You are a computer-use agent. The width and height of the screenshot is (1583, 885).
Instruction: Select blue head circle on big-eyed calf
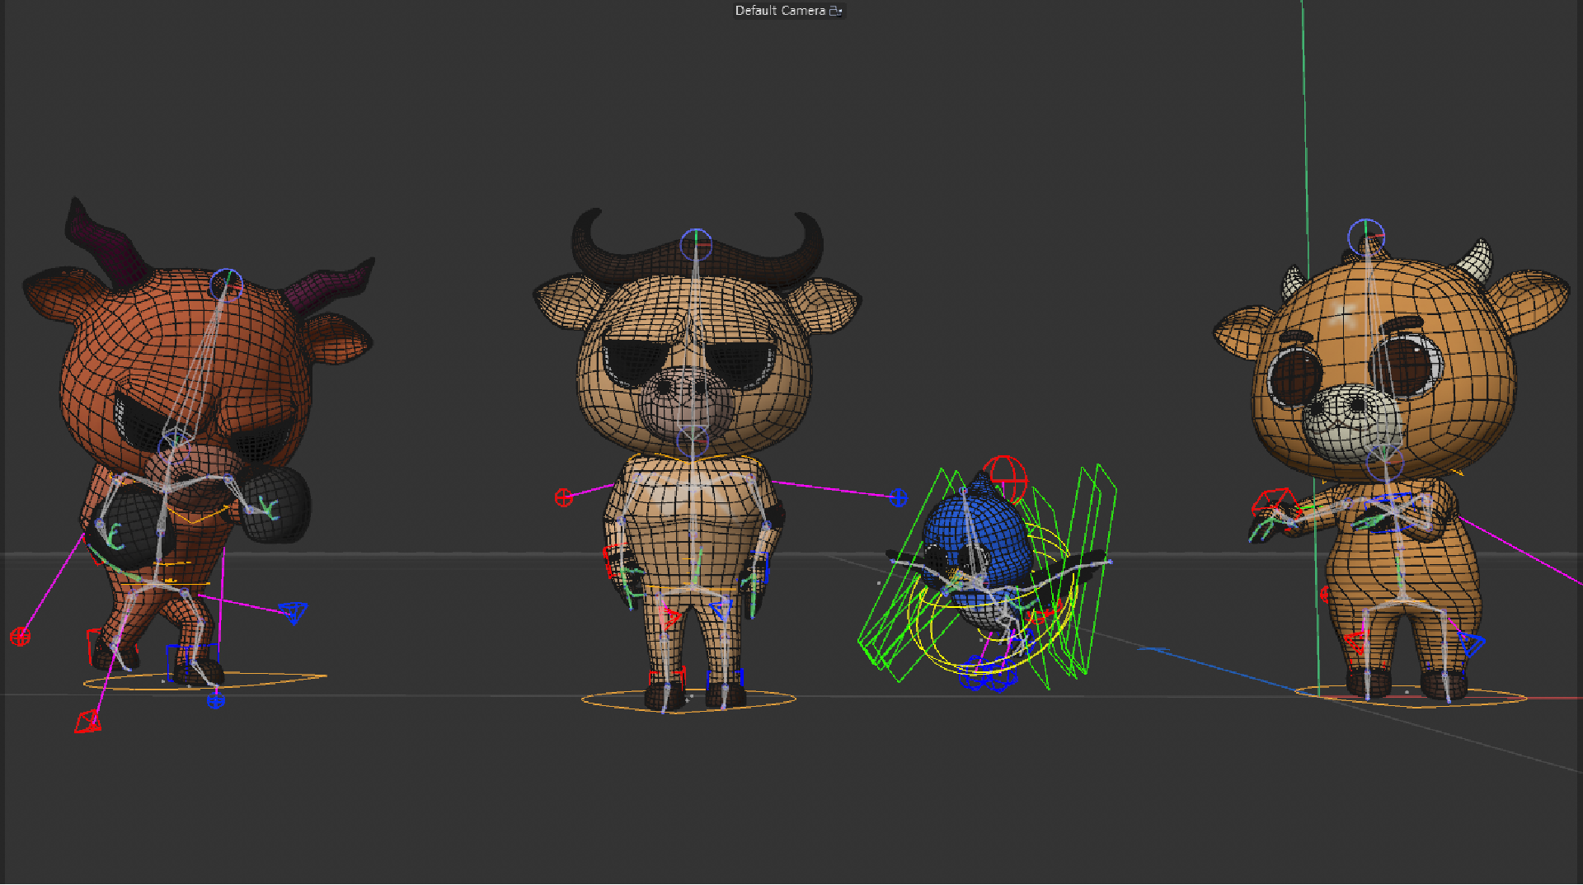point(1366,237)
